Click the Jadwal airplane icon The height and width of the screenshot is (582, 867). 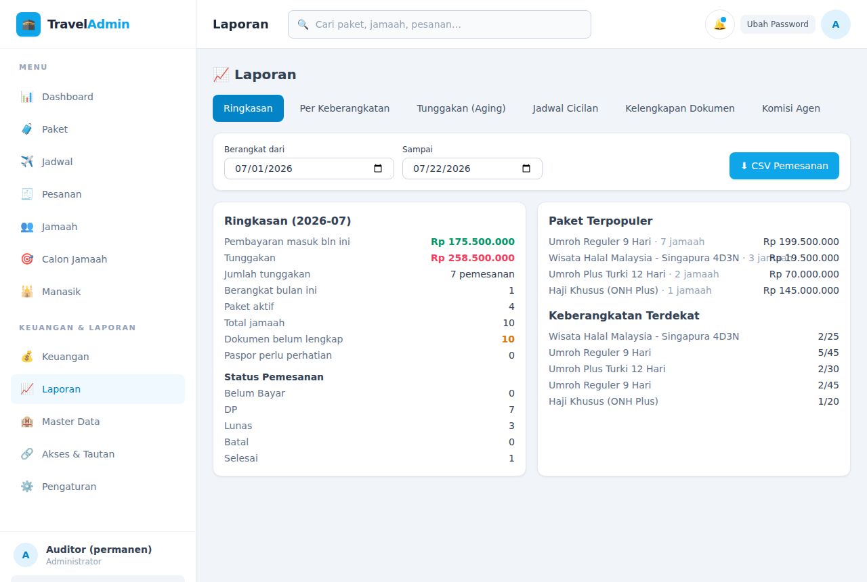click(27, 162)
